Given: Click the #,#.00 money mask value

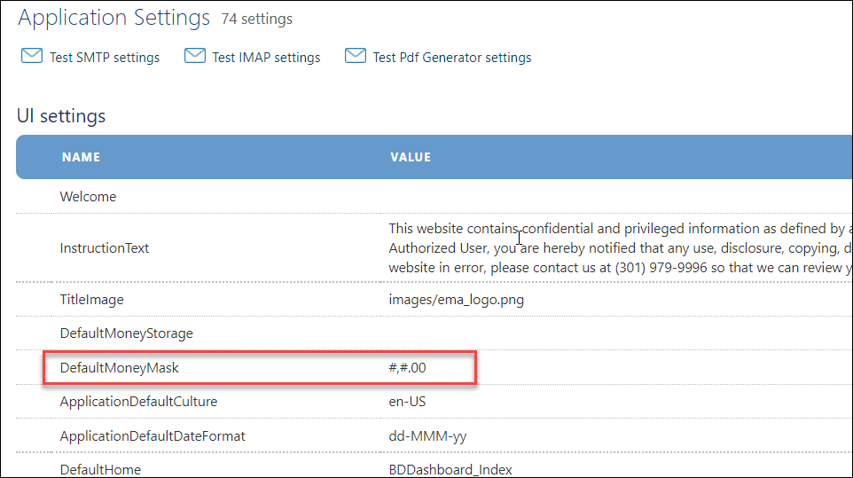Looking at the screenshot, I should [x=413, y=367].
